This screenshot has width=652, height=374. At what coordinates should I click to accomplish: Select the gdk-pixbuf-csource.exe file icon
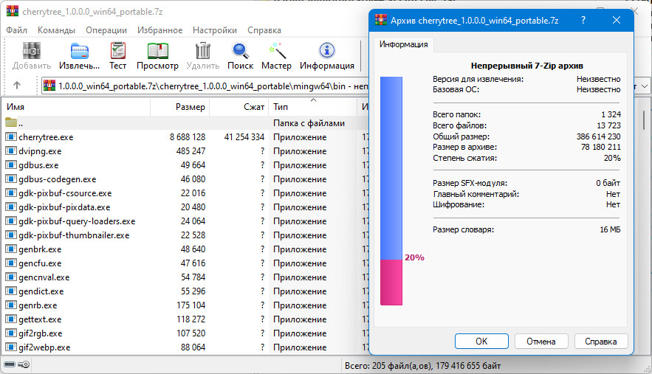(11, 193)
